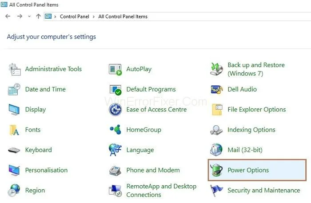Click the Date and Time calendar icon
This screenshot has height=203, width=311.
coord(14,89)
